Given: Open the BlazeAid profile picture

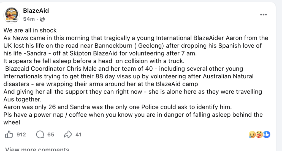Looking at the screenshot, I should 12,15.
